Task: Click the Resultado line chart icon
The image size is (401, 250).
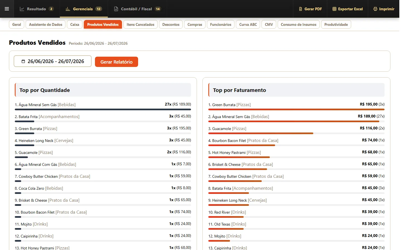Action: (x=22, y=9)
